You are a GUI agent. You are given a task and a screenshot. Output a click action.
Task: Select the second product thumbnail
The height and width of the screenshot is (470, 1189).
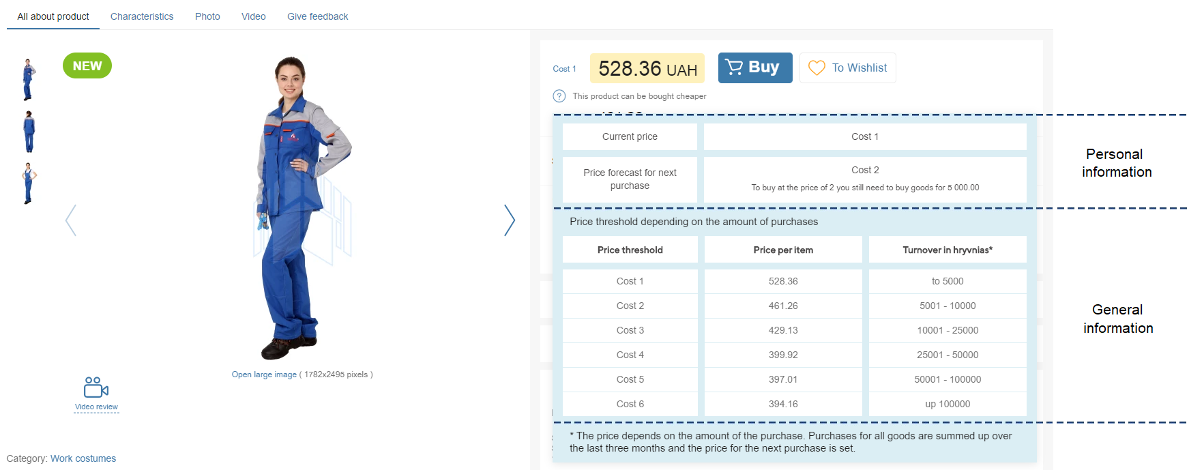tap(29, 132)
